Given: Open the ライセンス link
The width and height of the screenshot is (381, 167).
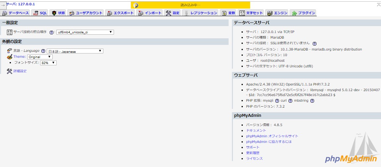Looking at the screenshot, I should [254, 158].
